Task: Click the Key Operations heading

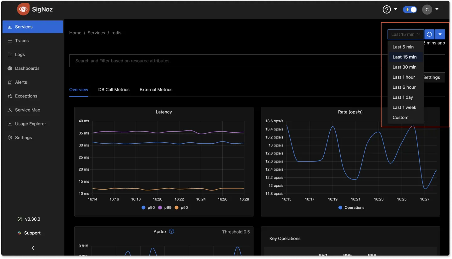Action: (285, 239)
